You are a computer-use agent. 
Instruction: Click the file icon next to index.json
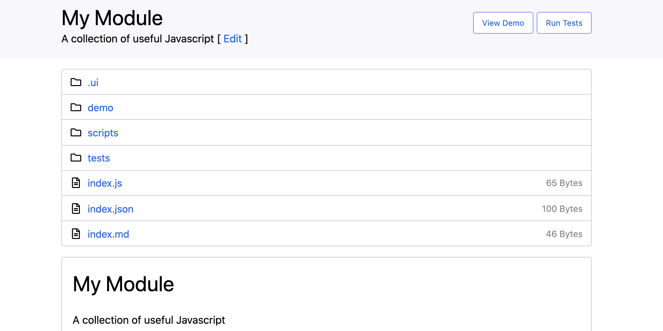click(x=76, y=209)
